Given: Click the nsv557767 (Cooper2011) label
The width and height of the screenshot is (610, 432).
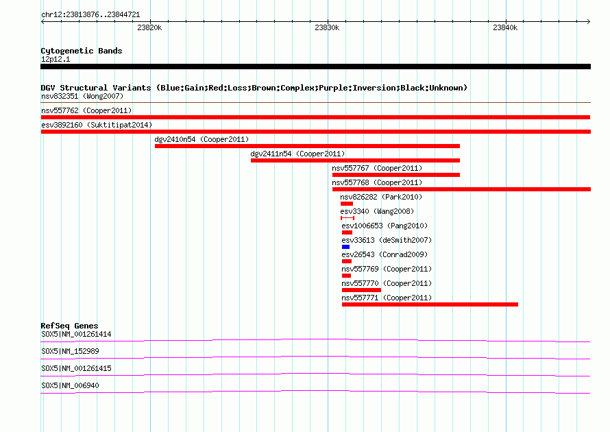Looking at the screenshot, I should (377, 168).
